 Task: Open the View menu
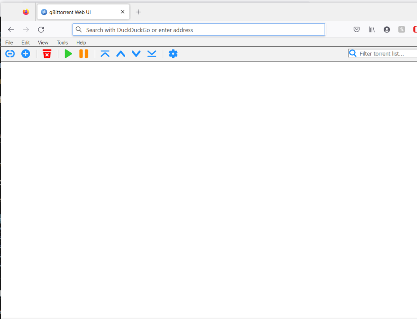43,42
